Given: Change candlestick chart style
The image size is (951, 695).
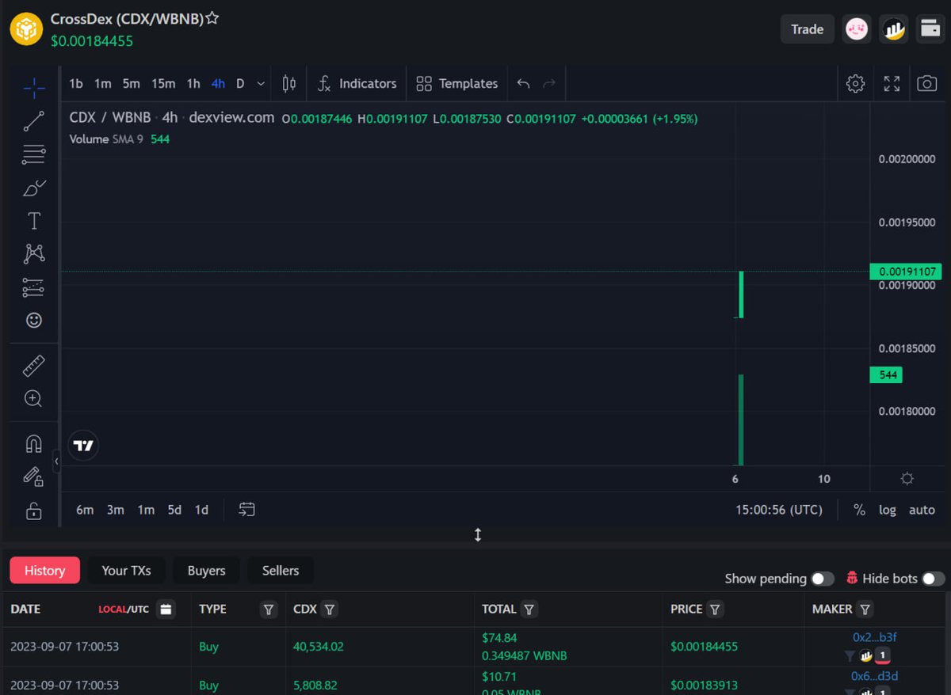Looking at the screenshot, I should point(288,83).
